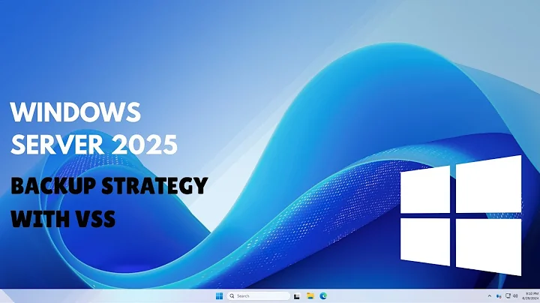Open the volume speaker icon
Image resolution: width=540 pixels, height=303 pixels.
tap(515, 296)
